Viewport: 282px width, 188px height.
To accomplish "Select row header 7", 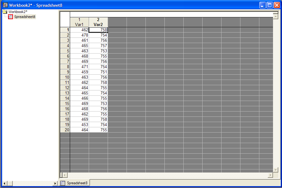I will [65, 61].
